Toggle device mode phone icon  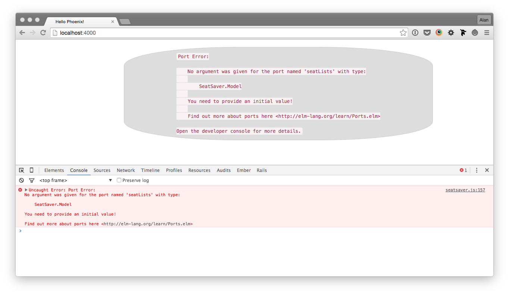31,170
